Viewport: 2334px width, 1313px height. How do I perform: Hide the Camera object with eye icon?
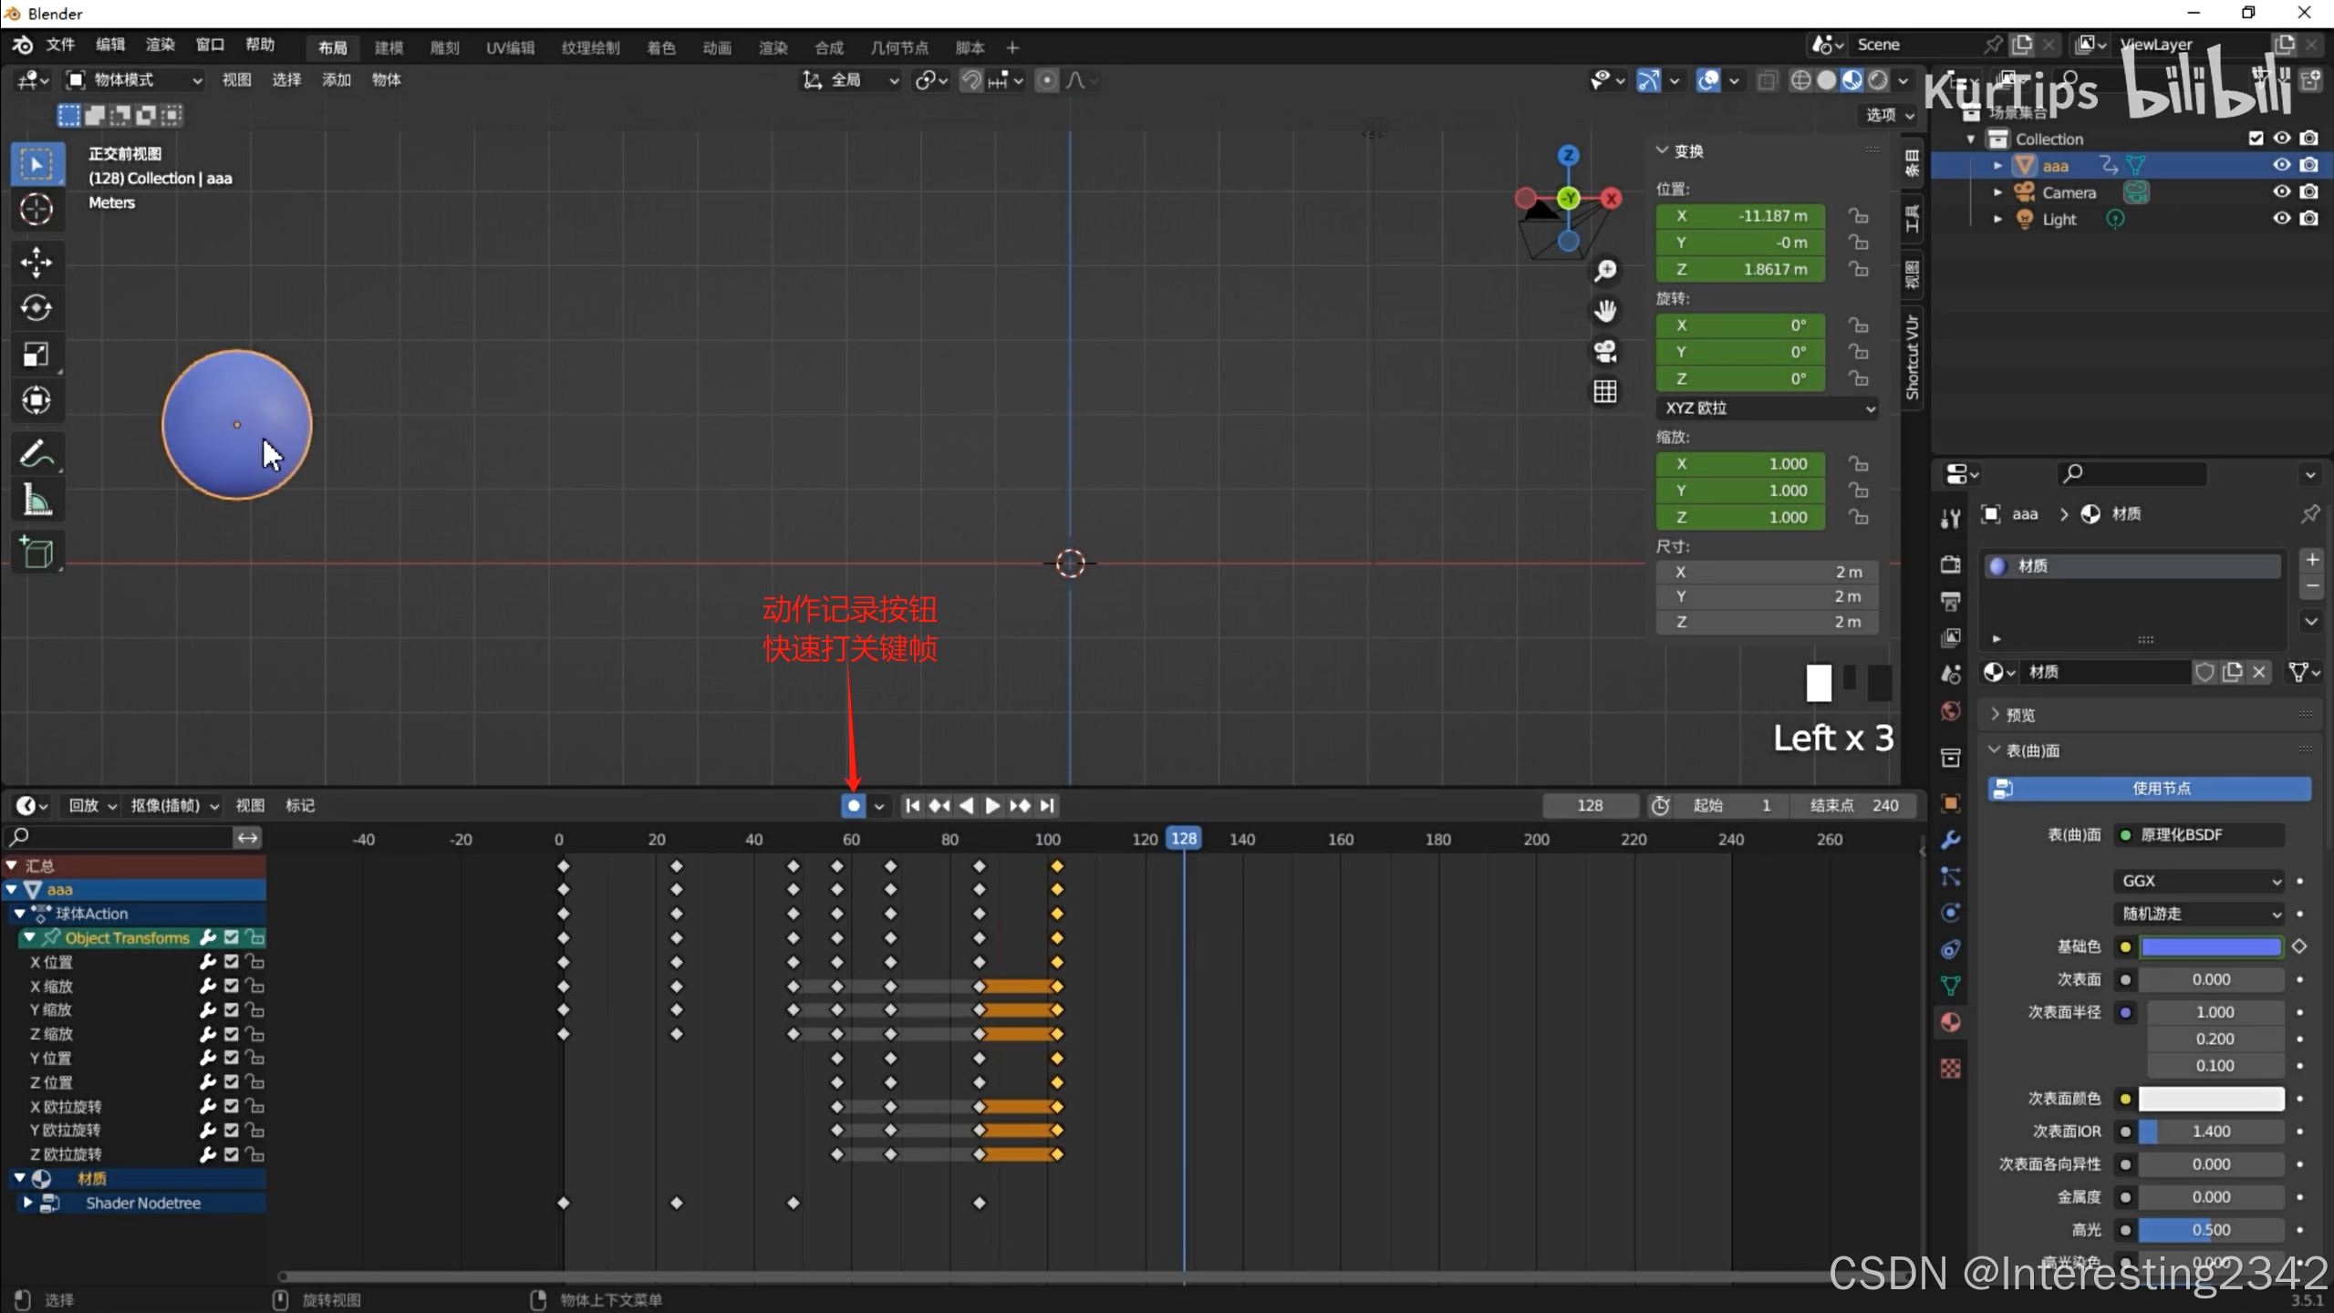pos(2281,191)
